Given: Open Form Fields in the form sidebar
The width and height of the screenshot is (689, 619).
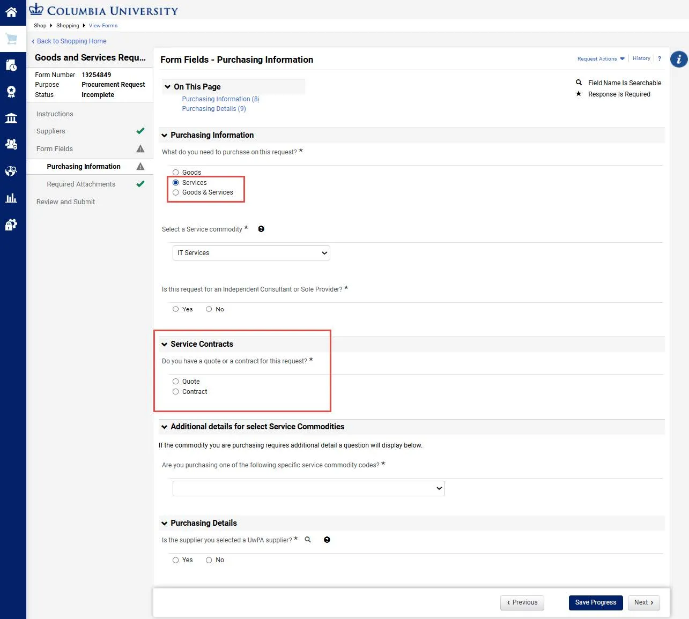Looking at the screenshot, I should (54, 148).
